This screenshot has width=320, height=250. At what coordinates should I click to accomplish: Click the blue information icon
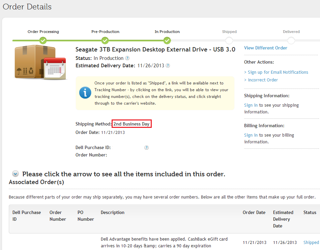(85, 93)
